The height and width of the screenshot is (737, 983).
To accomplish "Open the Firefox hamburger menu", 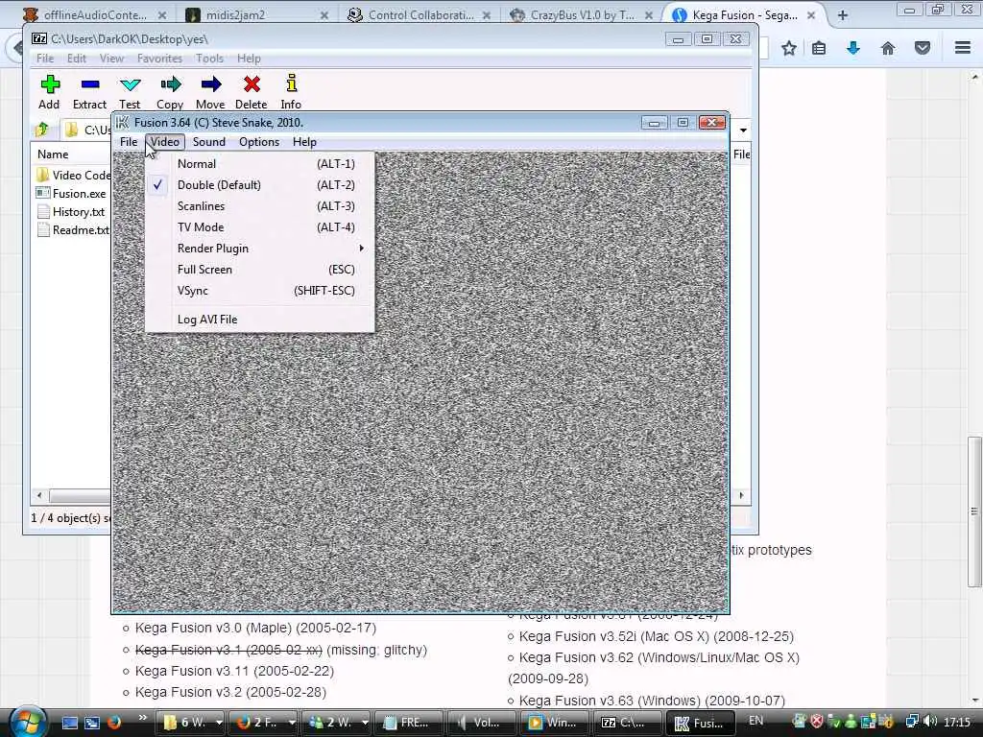I will click(x=963, y=48).
